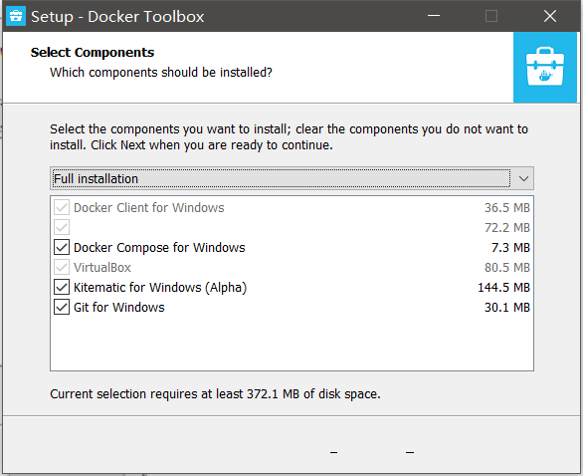
Task: Click the Select Components heading
Action: click(93, 53)
